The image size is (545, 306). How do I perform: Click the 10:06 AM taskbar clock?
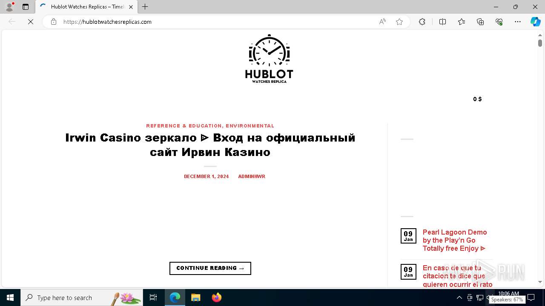(508, 294)
